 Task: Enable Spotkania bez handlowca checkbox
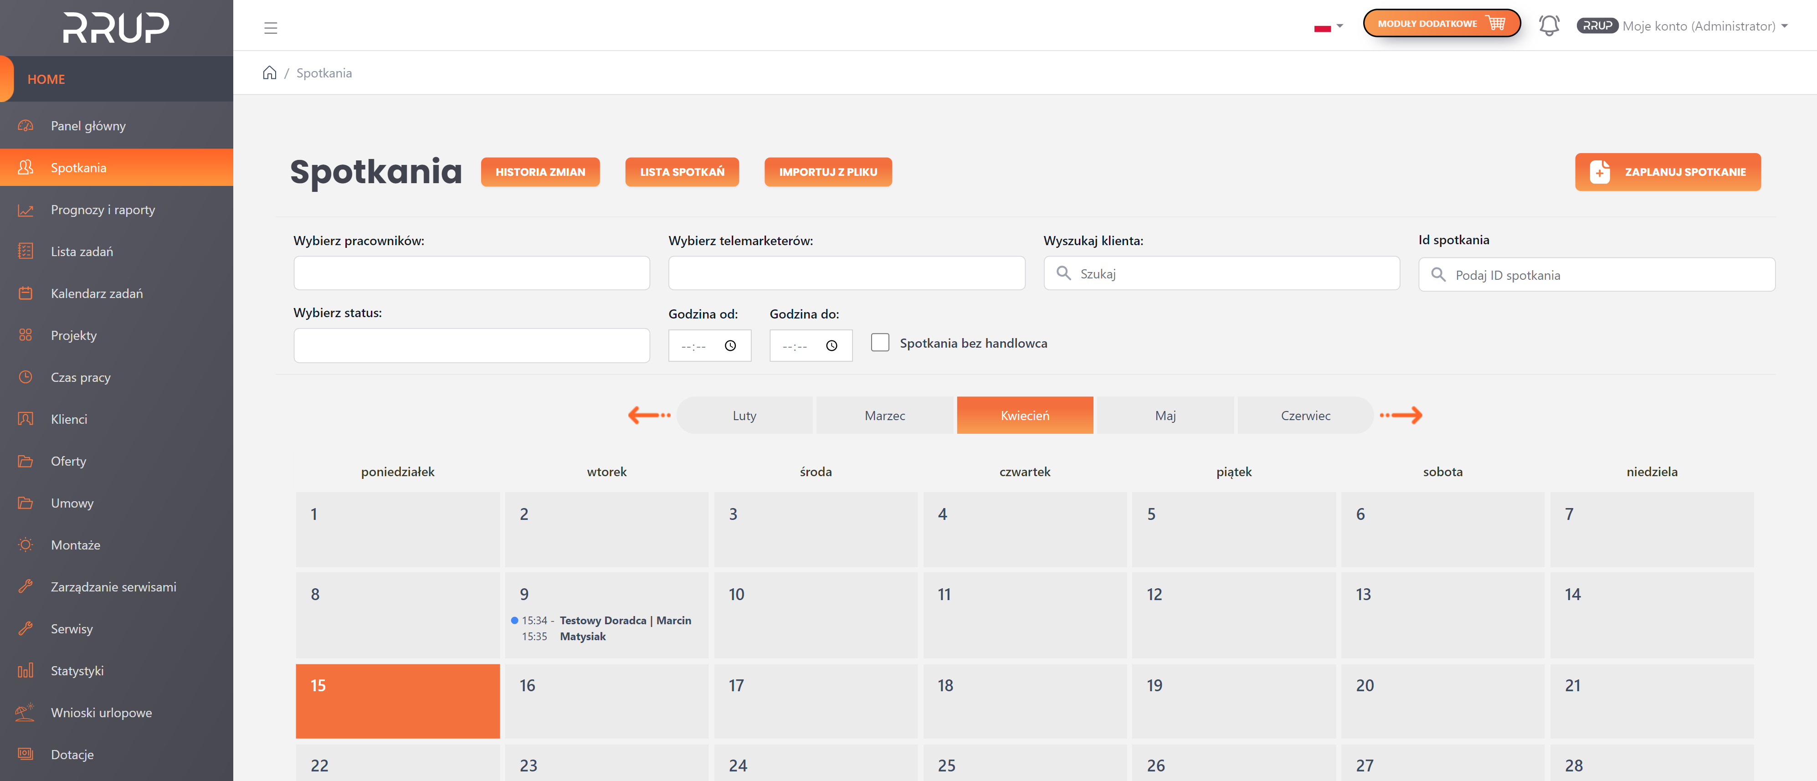click(x=880, y=343)
